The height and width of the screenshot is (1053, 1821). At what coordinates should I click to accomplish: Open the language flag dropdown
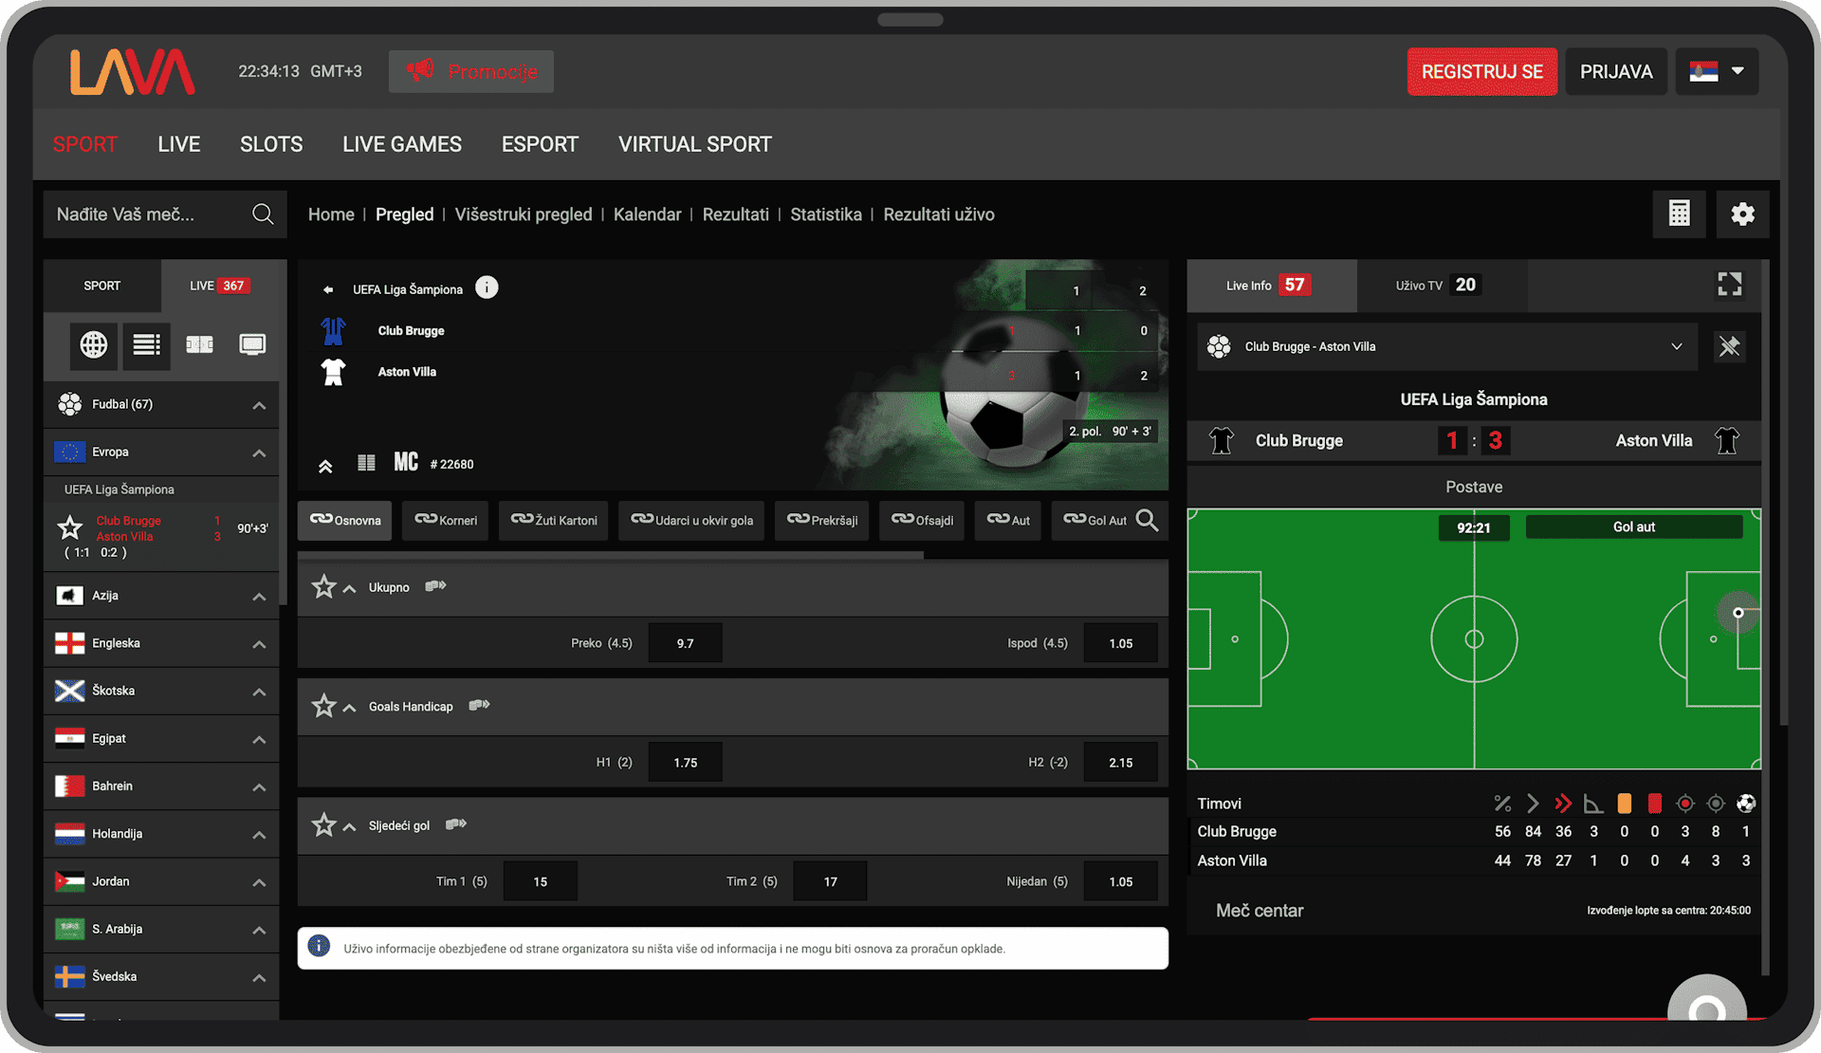tap(1717, 72)
